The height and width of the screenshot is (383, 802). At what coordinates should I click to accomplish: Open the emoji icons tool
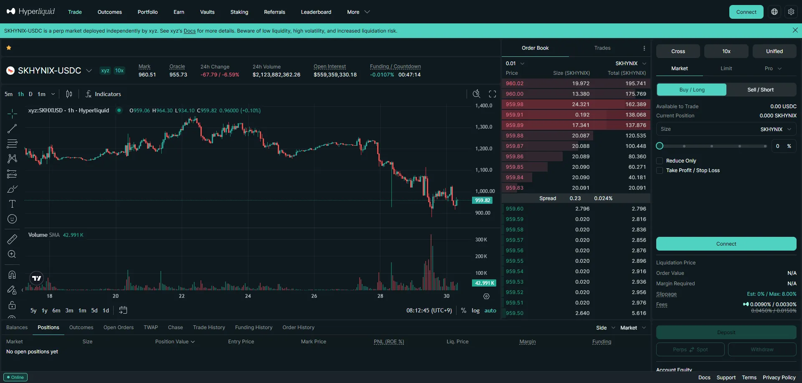(x=12, y=219)
